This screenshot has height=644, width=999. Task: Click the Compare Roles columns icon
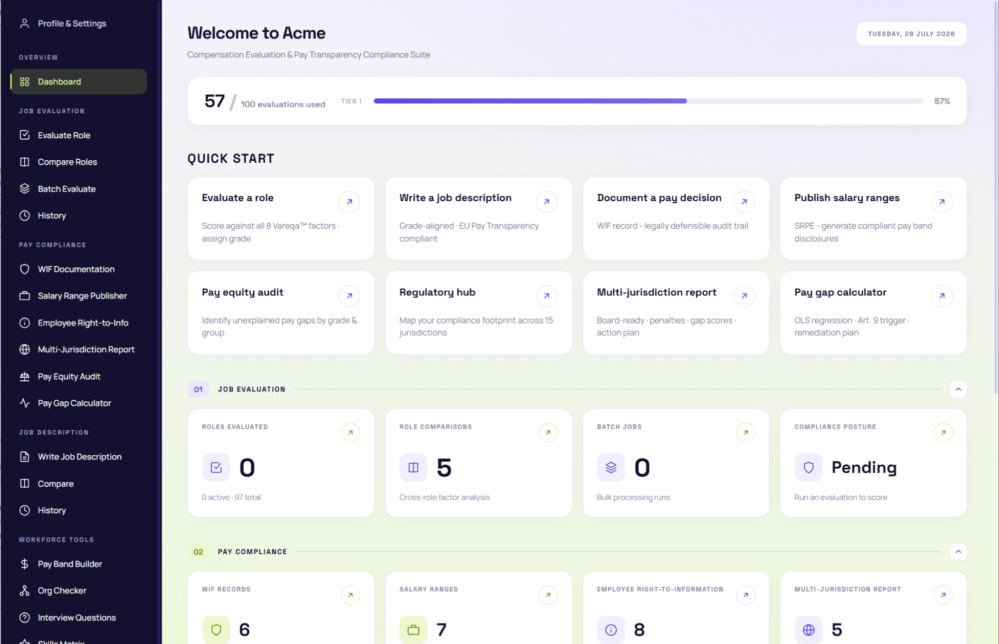point(24,162)
